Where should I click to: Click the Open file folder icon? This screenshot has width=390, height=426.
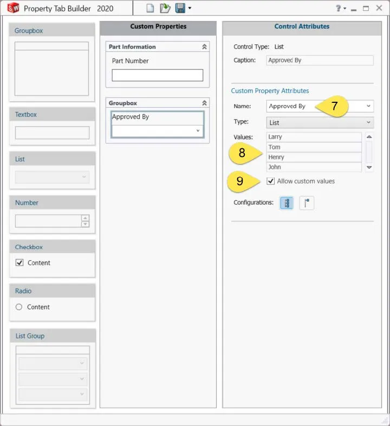click(x=165, y=8)
